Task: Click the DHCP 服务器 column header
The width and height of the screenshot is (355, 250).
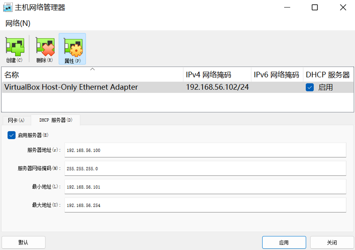Action: (328, 74)
